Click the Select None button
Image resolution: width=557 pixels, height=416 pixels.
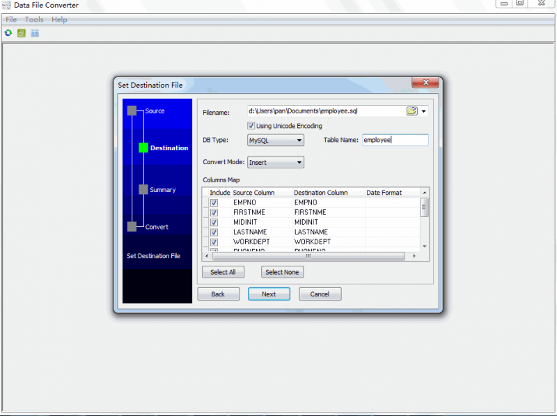tap(282, 272)
